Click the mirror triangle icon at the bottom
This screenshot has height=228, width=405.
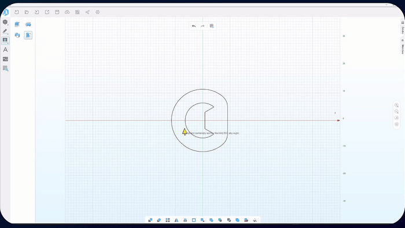tap(176, 220)
